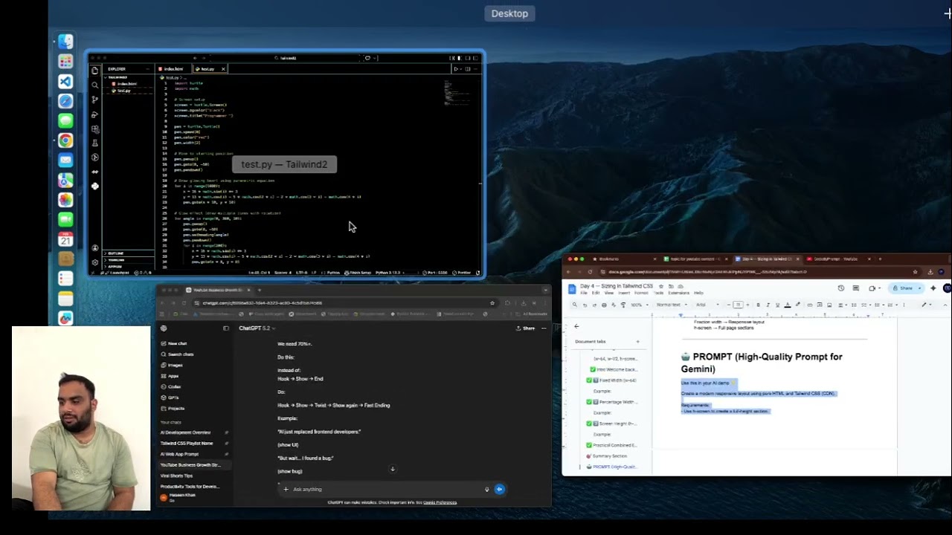Open the ChatGPT 5.2 model selector
952x535 pixels.
257,328
